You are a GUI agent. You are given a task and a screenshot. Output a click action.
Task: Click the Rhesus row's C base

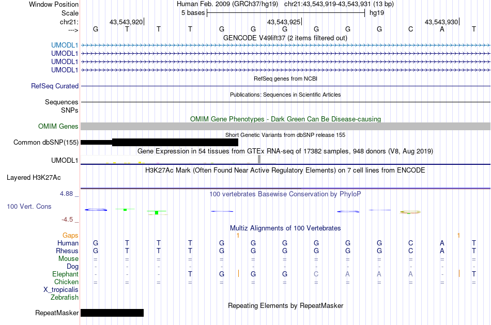(x=410, y=251)
